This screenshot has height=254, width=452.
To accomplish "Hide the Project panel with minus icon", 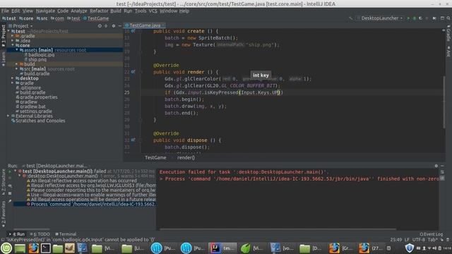I will (120, 25).
